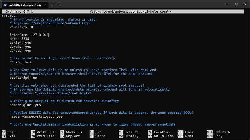Image resolution: width=250 pixels, height=140 pixels.
Task: Click the 'May be set to no' IPv6 comment
Action: point(62,58)
